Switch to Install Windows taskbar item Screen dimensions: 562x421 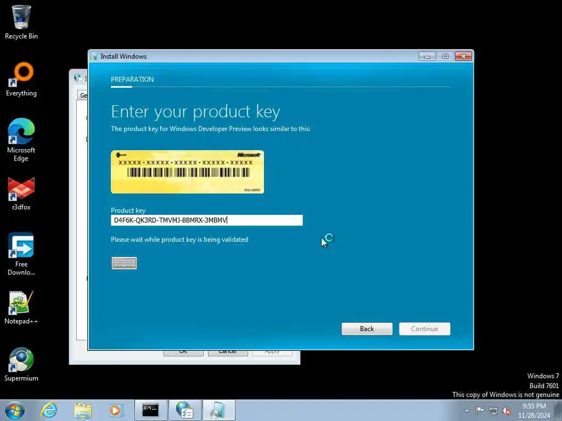218,410
